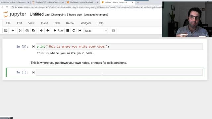Restart the kernel with circular arrow
212x119 pixels.
coord(74,30)
